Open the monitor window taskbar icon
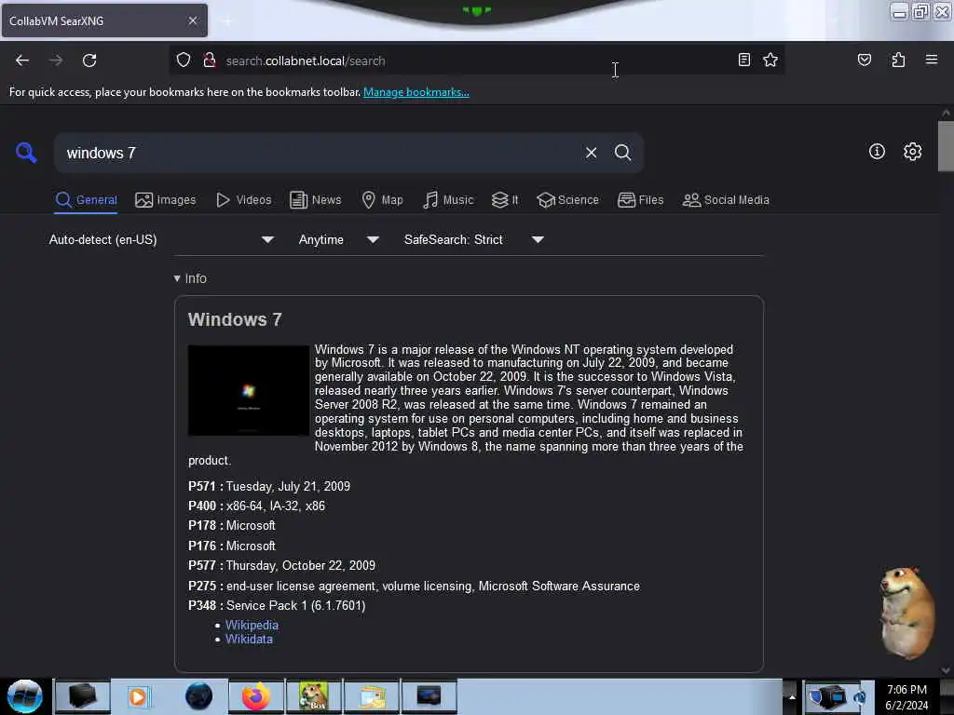This screenshot has height=715, width=954. [429, 696]
